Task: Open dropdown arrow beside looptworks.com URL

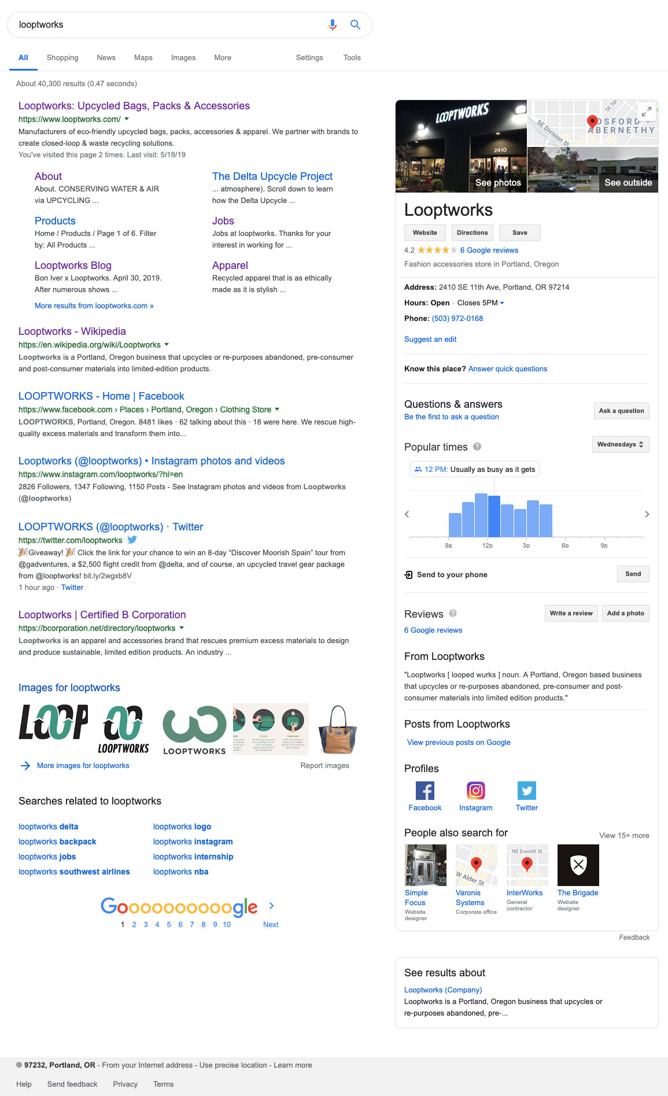Action: click(x=127, y=119)
